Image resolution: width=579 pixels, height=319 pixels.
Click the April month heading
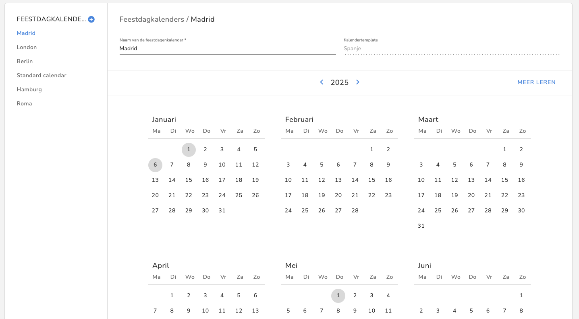click(161, 265)
